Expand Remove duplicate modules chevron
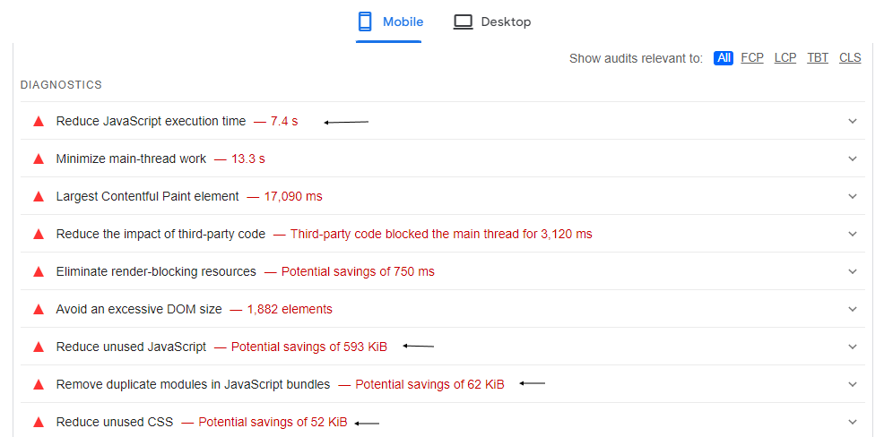The image size is (884, 437). [x=853, y=384]
